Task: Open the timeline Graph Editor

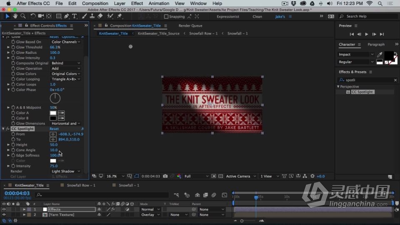Action: pyautogui.click(x=225, y=195)
